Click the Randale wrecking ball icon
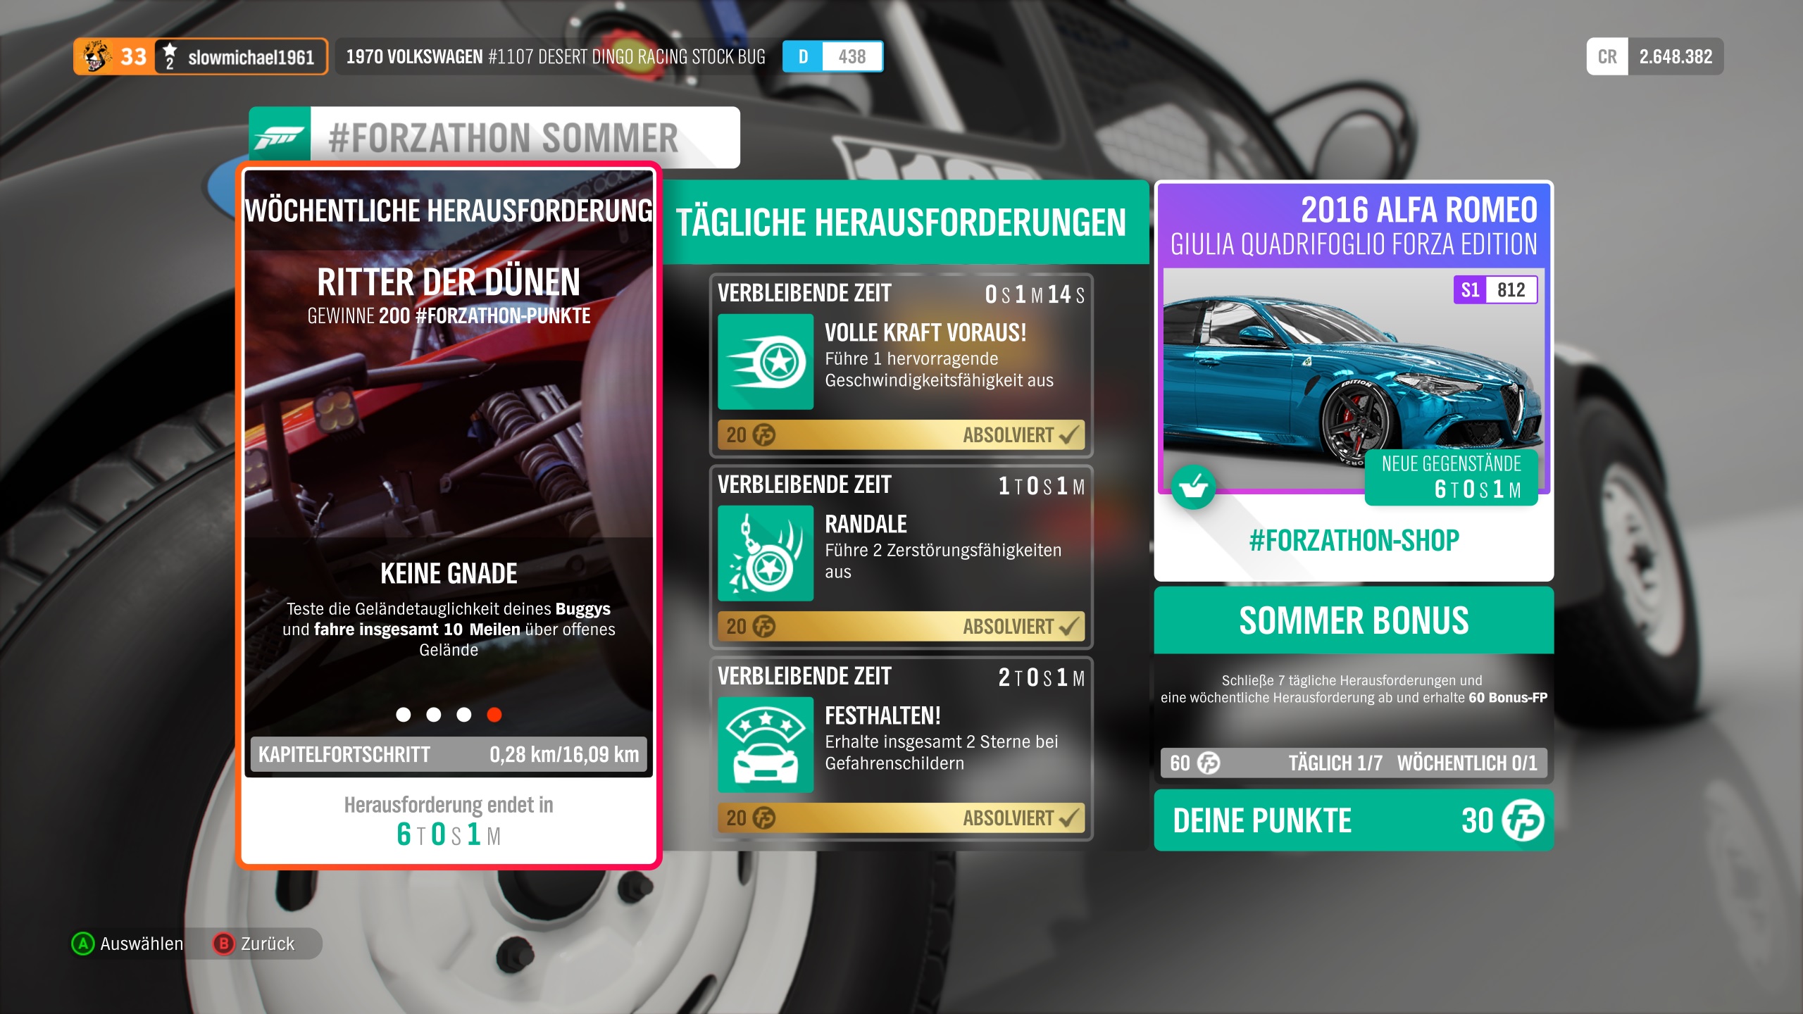 pyautogui.click(x=766, y=553)
